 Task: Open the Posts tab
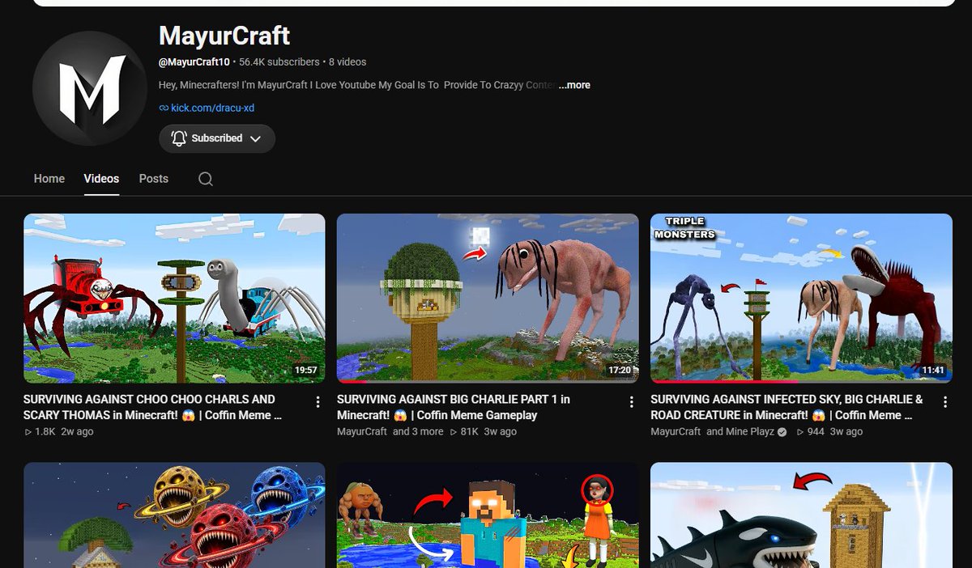[154, 179]
